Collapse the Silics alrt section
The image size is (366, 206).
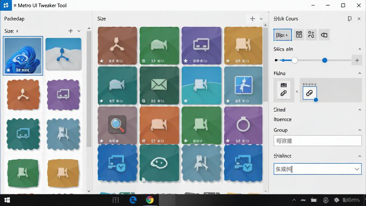pos(360,49)
